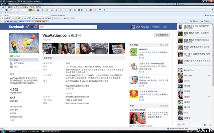Open the Mobile01 recommended page
Viewport: 214px width, 133px height.
144,50
